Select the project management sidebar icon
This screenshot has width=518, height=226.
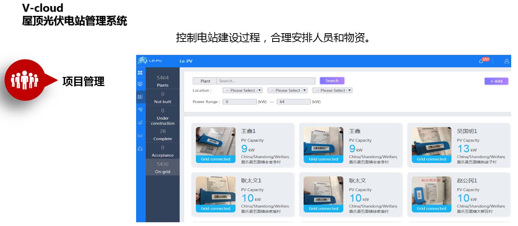140,97
